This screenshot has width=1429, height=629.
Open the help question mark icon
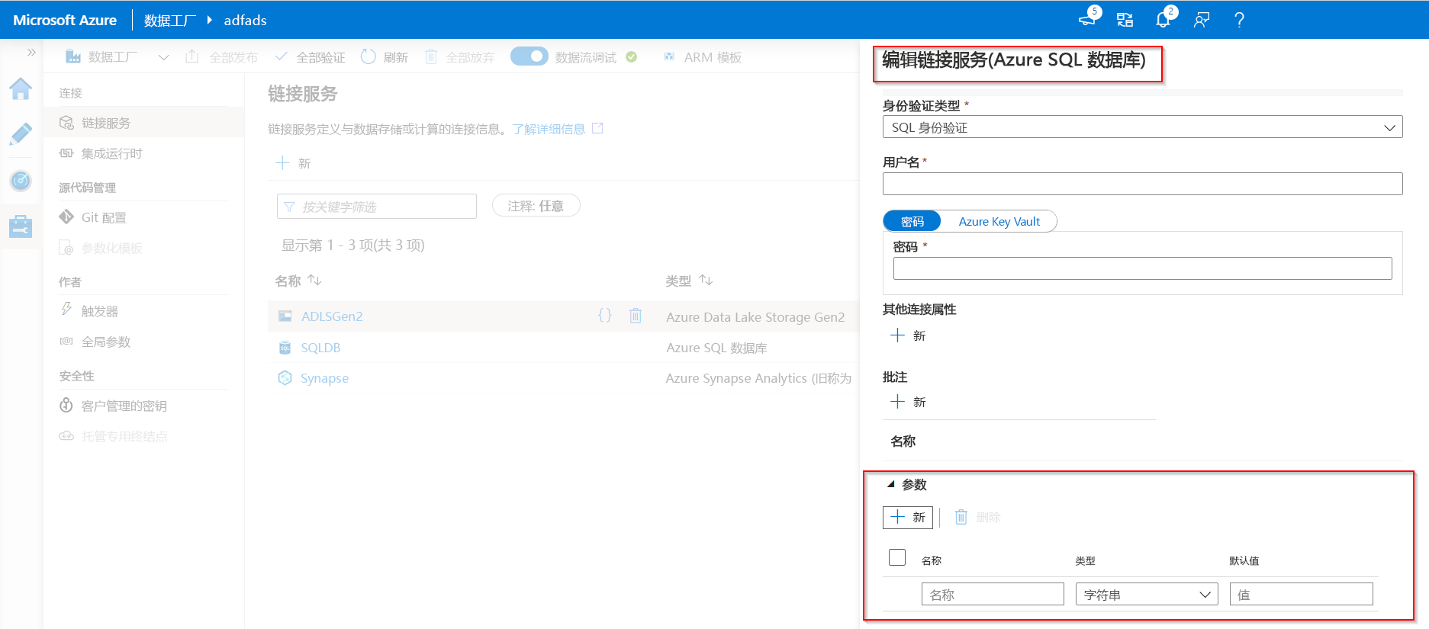(1239, 20)
